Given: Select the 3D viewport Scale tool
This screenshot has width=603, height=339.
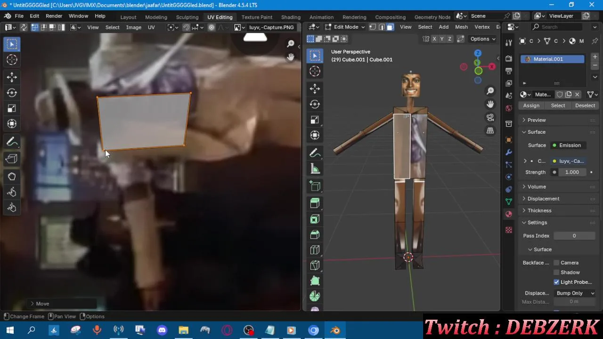Looking at the screenshot, I should [315, 120].
